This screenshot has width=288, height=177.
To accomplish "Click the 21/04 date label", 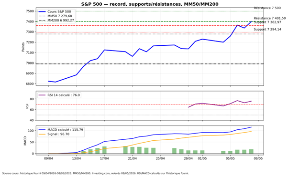I will (x=132, y=158).
